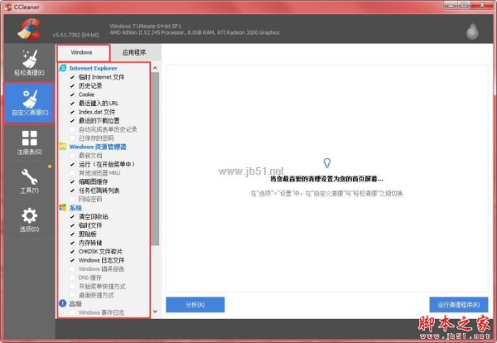The width and height of the screenshot is (497, 343).
Task: Enable the DNS 缓存 checkbox
Action: (x=73, y=278)
